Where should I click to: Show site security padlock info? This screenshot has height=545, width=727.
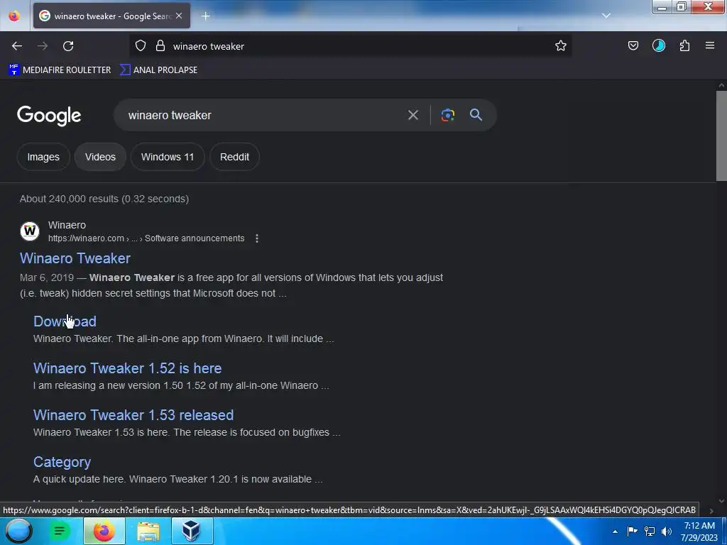point(160,45)
